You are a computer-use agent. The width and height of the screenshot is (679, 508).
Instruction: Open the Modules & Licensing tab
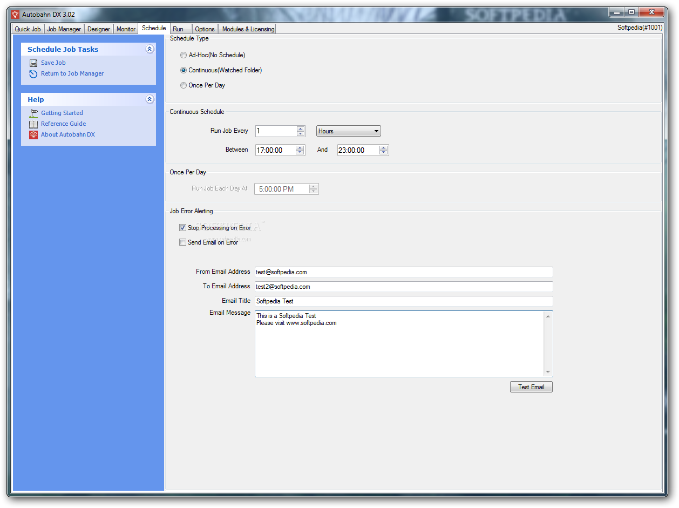click(x=248, y=29)
